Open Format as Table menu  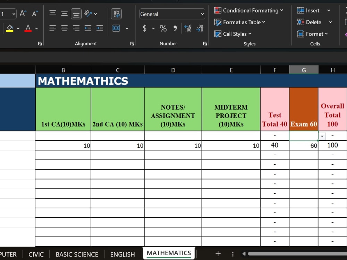coord(239,22)
